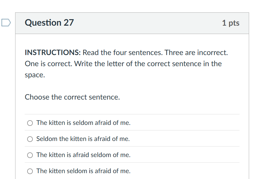Click the answer text "The kitten seldom is afraid of me."
Screen dimensions: 263x179
click(83, 171)
